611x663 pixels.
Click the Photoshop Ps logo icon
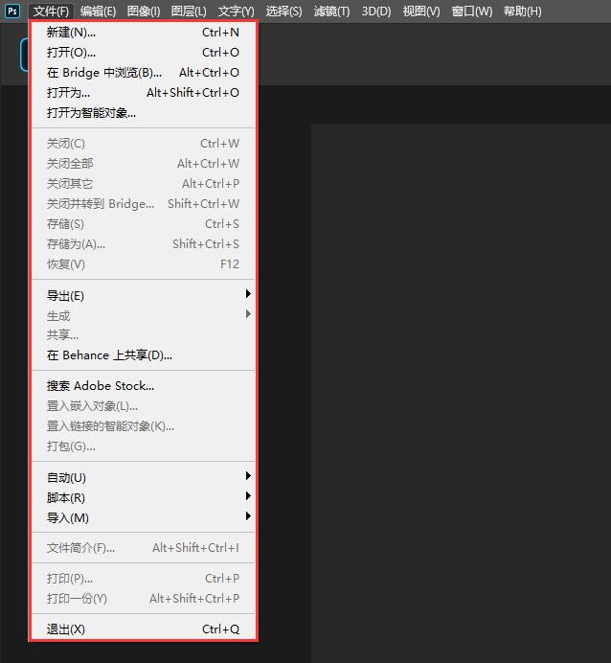12,11
